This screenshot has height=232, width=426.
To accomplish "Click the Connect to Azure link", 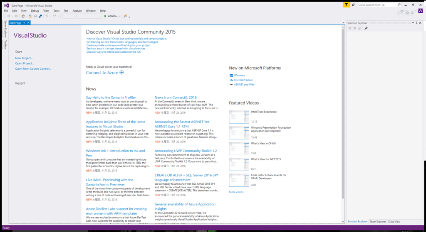I will (x=102, y=73).
